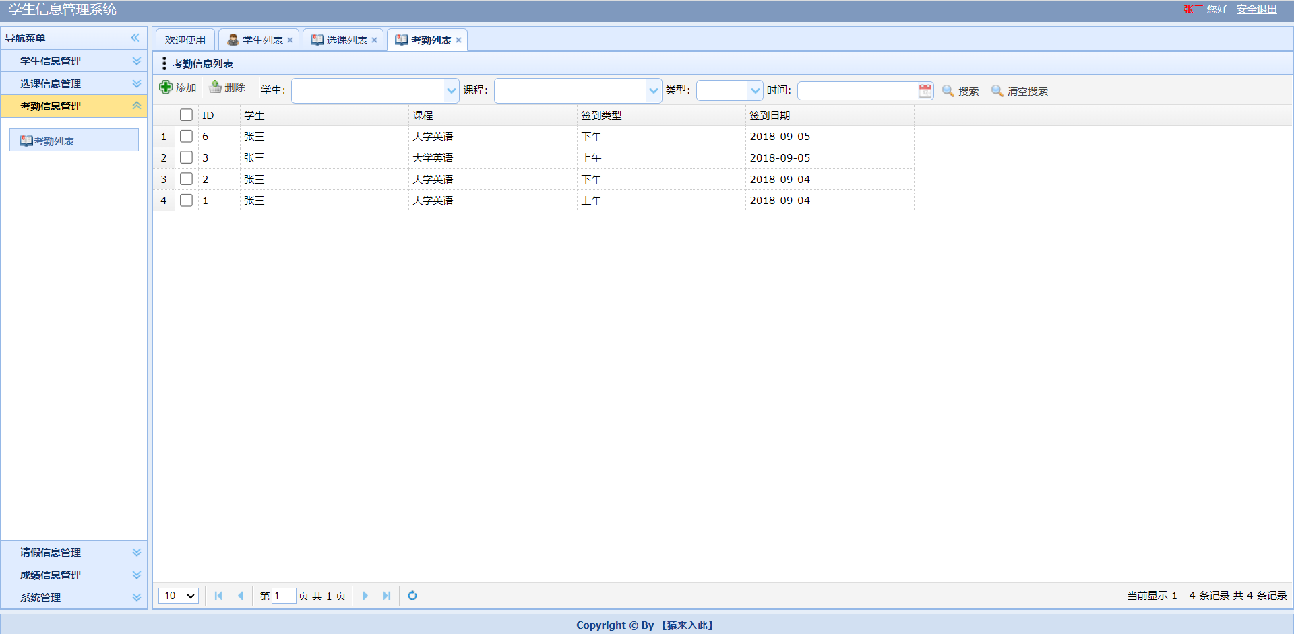
Task: Click 张三 in the row with ID 1
Action: tap(254, 201)
